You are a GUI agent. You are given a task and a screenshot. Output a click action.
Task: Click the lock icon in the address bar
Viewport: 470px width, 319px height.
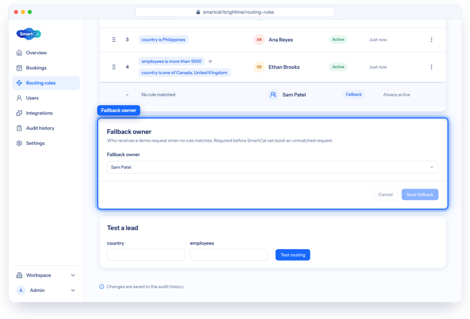pyautogui.click(x=198, y=12)
